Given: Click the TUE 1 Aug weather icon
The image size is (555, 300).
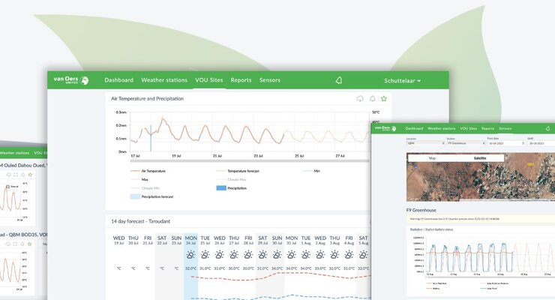Looking at the screenshot, I should click(306, 255).
